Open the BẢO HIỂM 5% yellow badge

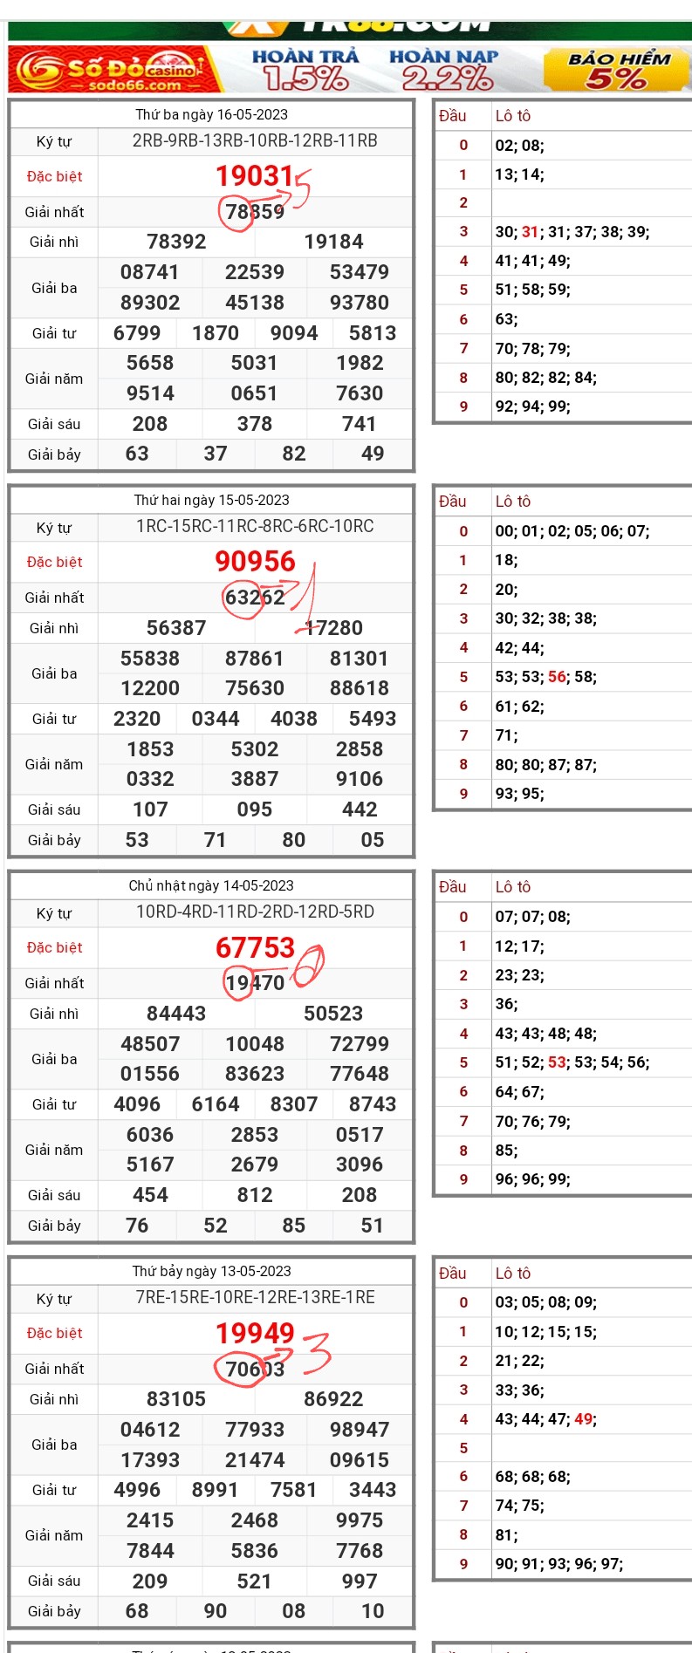(x=618, y=70)
